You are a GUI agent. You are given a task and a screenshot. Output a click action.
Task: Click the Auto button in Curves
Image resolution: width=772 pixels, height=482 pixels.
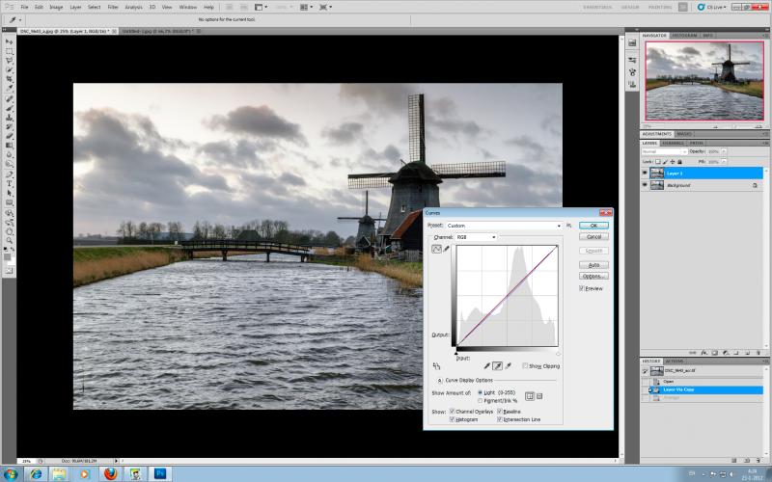point(593,264)
